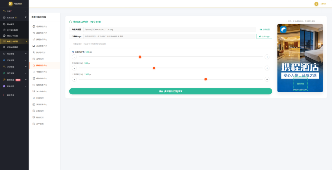This screenshot has width=332, height=170.
Task: Click the 上下距离 Y轴 slider handle
Action: (206, 79)
